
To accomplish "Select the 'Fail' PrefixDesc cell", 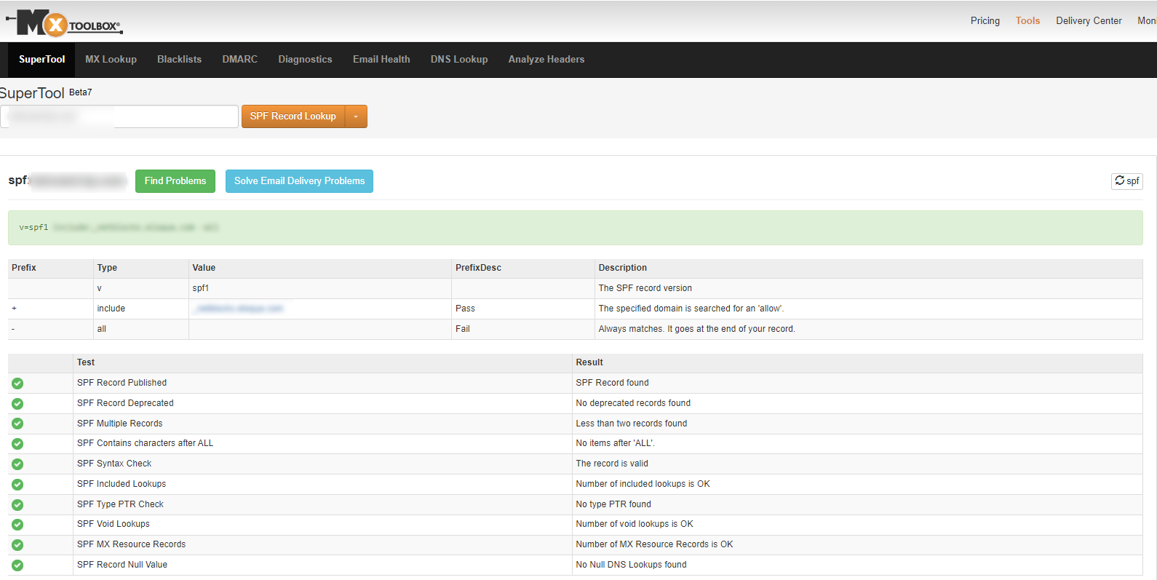I will tap(523, 329).
